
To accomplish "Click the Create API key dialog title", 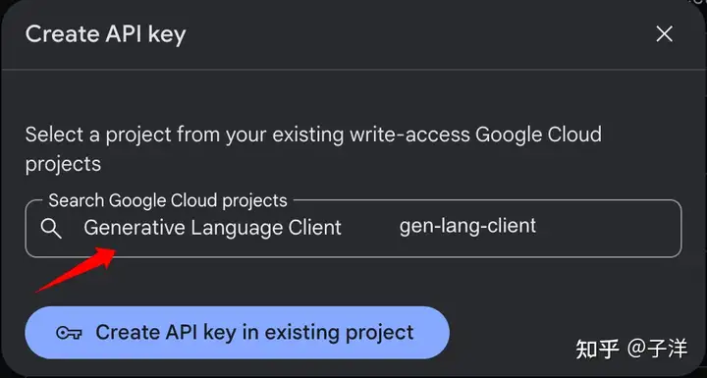I will [105, 34].
